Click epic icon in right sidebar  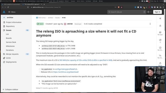160,32
